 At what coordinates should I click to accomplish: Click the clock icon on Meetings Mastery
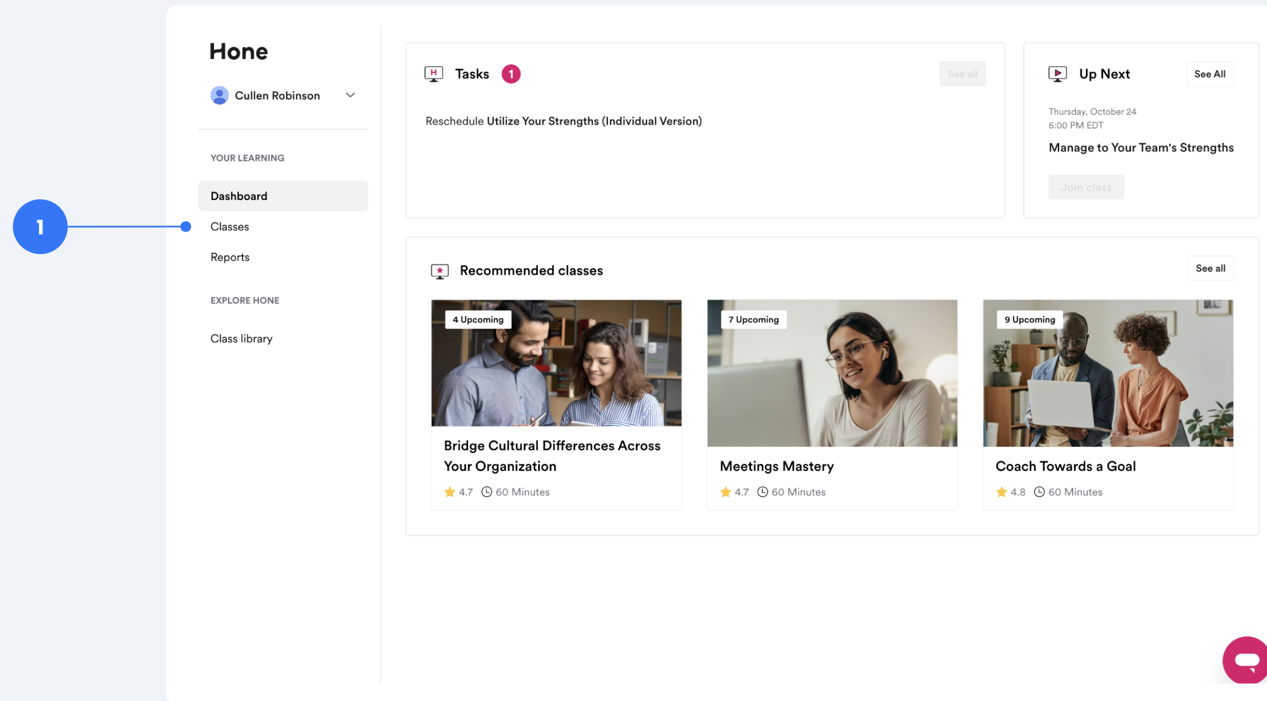[762, 492]
